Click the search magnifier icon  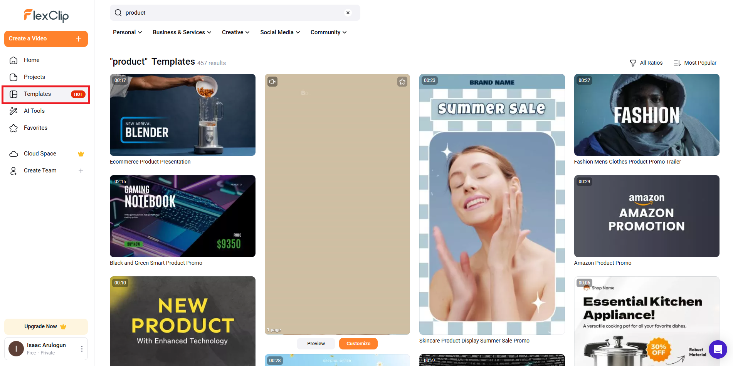[x=118, y=13]
